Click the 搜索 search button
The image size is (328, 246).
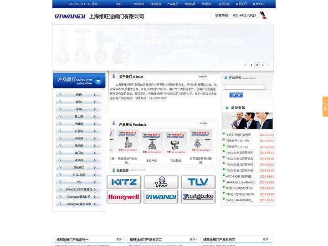click(236, 95)
